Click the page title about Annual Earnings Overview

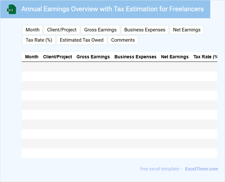pos(112,9)
